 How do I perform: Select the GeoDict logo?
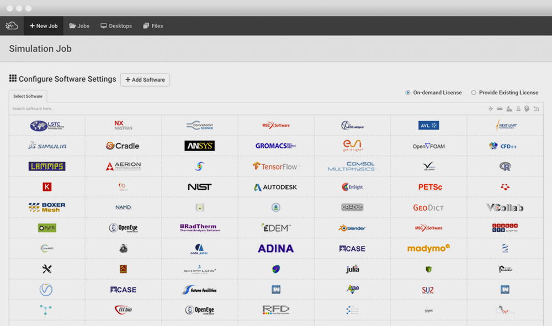(428, 208)
